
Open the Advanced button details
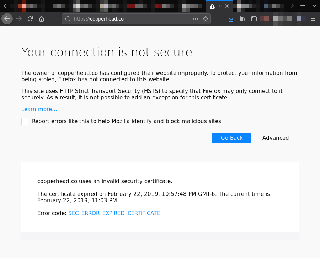(x=276, y=138)
